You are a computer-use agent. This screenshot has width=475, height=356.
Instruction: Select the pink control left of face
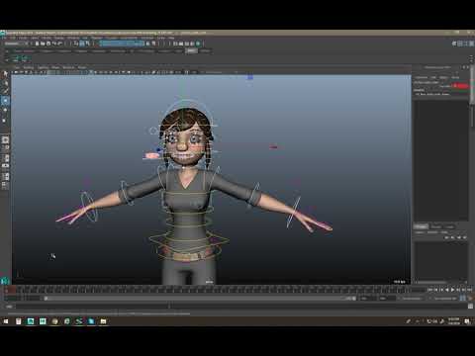[152, 155]
